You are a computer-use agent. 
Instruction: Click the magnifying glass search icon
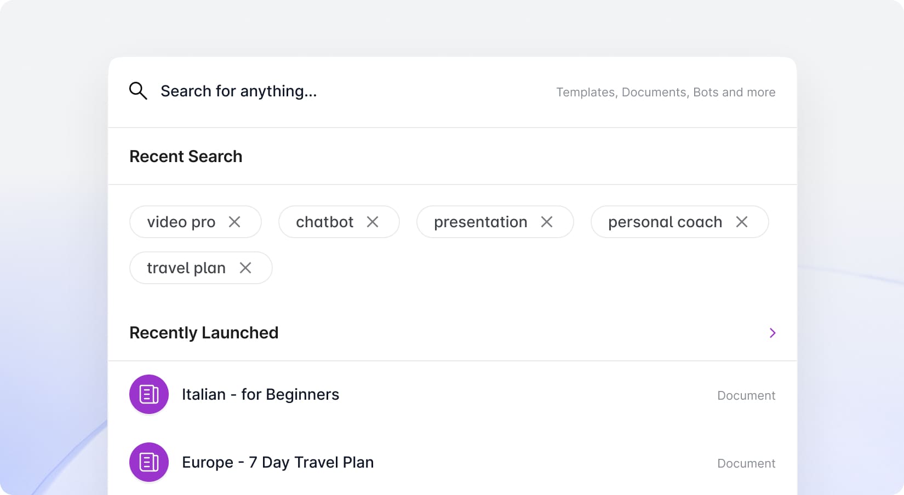click(138, 91)
